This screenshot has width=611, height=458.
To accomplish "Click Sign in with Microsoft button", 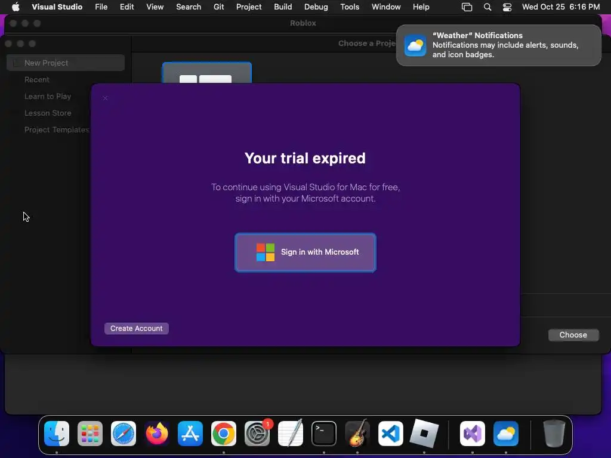I will click(x=305, y=252).
